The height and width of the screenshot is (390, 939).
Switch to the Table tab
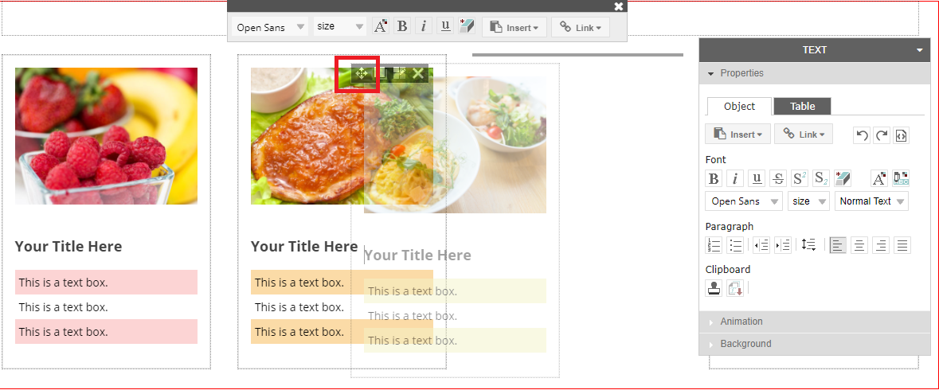[x=802, y=106]
